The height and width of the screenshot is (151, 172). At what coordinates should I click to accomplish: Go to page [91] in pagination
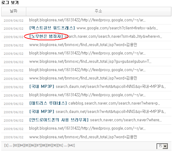[60, 145]
